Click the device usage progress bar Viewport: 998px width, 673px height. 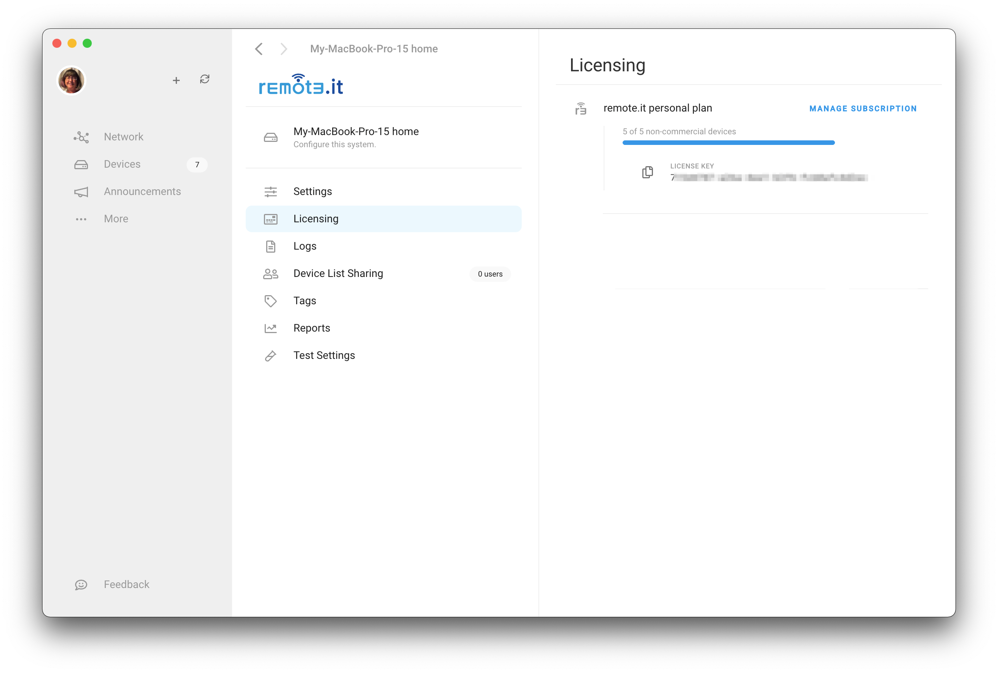click(728, 143)
